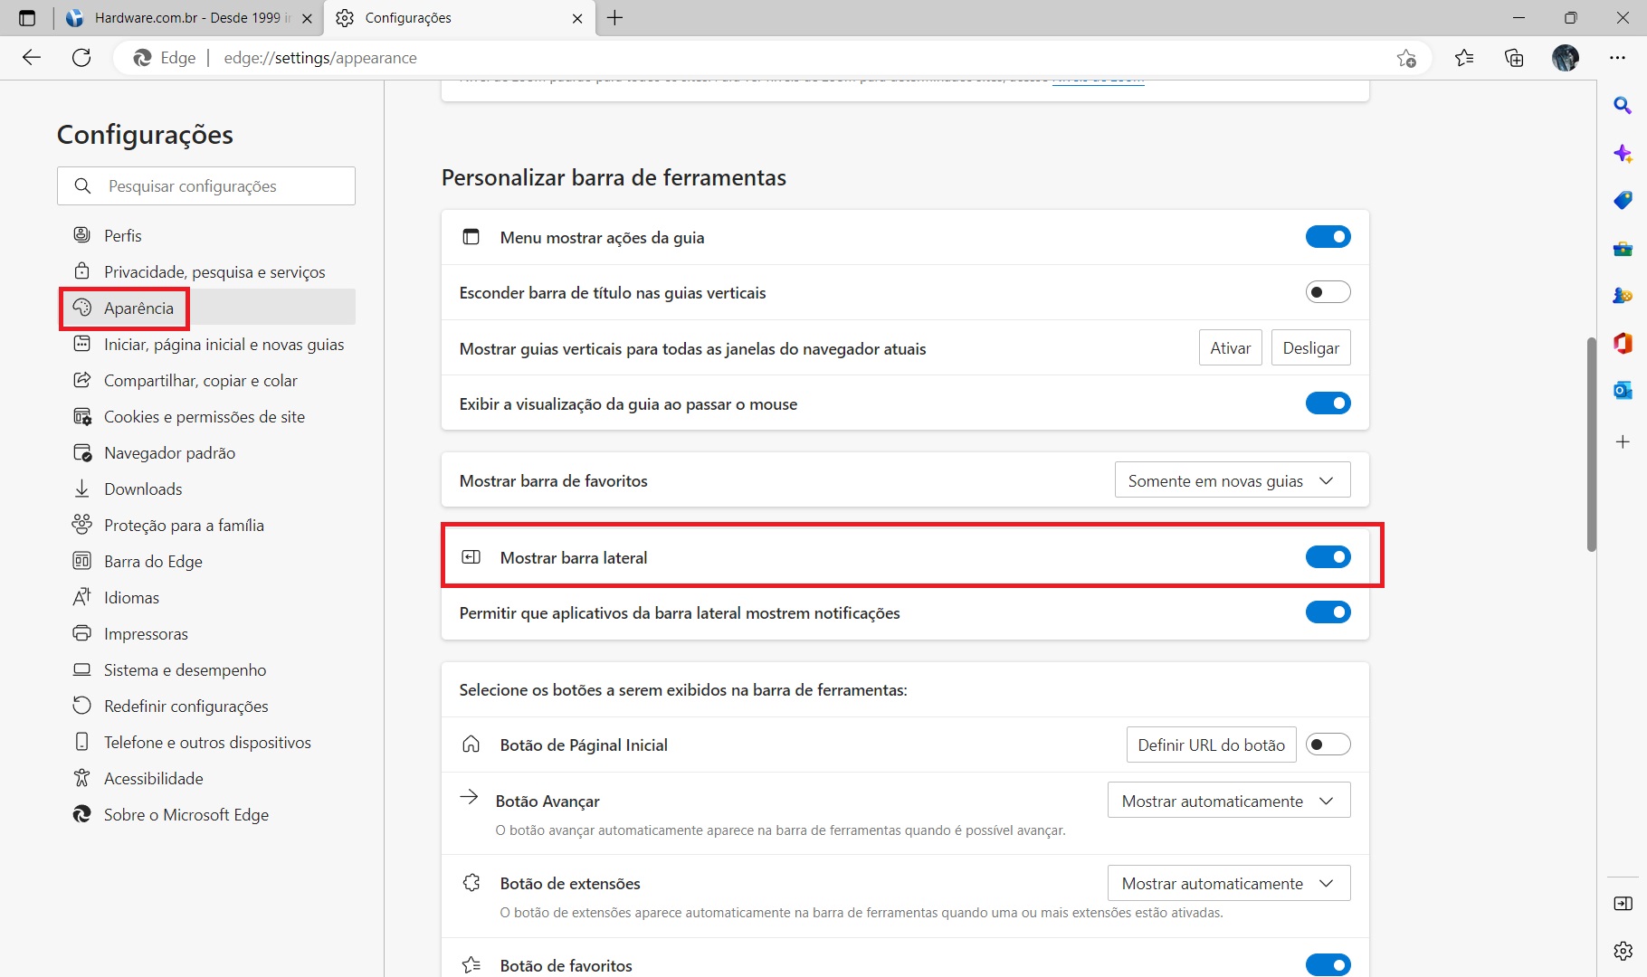The height and width of the screenshot is (977, 1647).
Task: Enable Esconder barra de título toggle
Action: point(1328,292)
